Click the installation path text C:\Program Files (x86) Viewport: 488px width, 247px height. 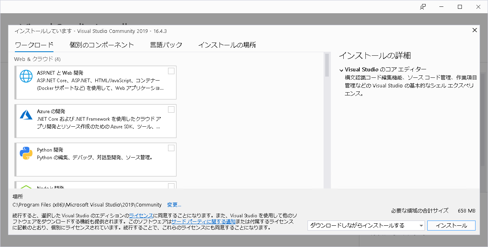[87, 204]
